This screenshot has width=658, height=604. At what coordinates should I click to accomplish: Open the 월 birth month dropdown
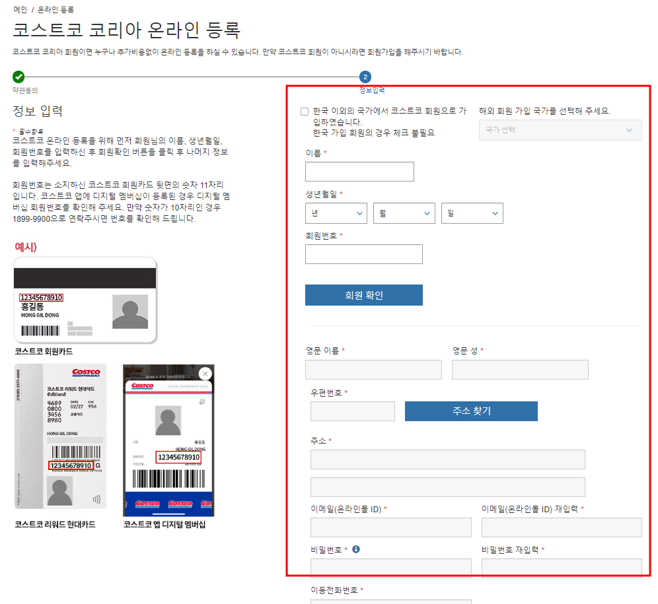[x=404, y=213]
